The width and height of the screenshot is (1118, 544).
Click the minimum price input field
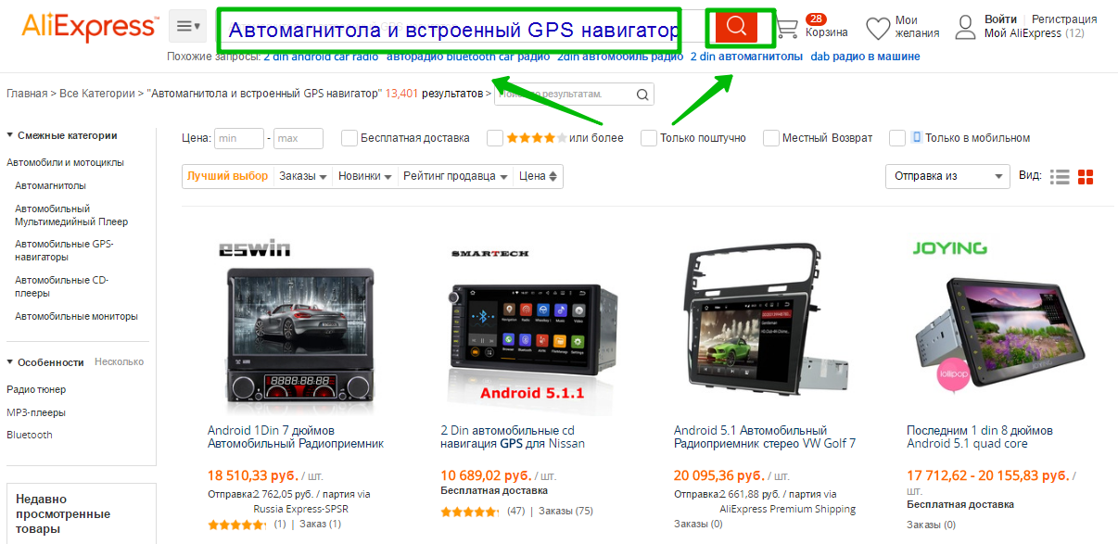click(239, 138)
